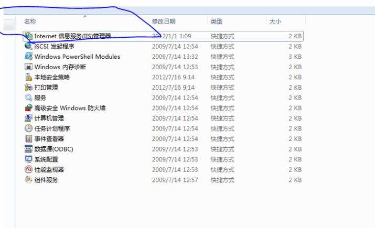Viewport: 375px width, 228px height.
Task: Click the 高级安全 Windows 防火墙 icon
Action: pyautogui.click(x=28, y=108)
